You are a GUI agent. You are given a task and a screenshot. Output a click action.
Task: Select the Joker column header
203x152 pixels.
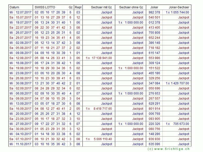[x=154, y=7]
